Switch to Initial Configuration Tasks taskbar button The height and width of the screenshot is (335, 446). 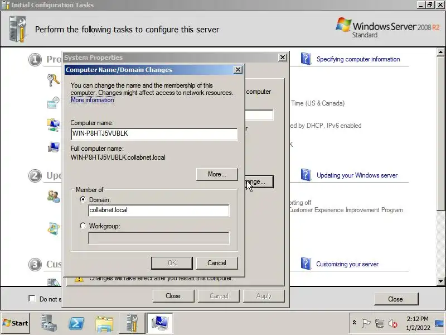tap(132, 323)
